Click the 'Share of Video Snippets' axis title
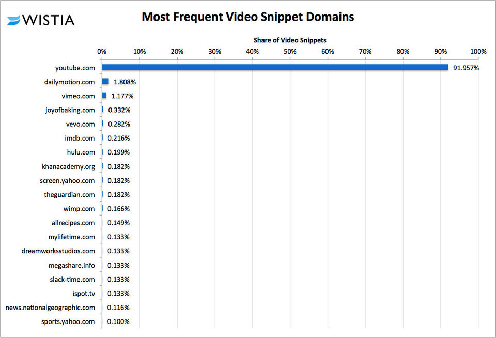Screen dimensions: 496x338 tap(290, 40)
